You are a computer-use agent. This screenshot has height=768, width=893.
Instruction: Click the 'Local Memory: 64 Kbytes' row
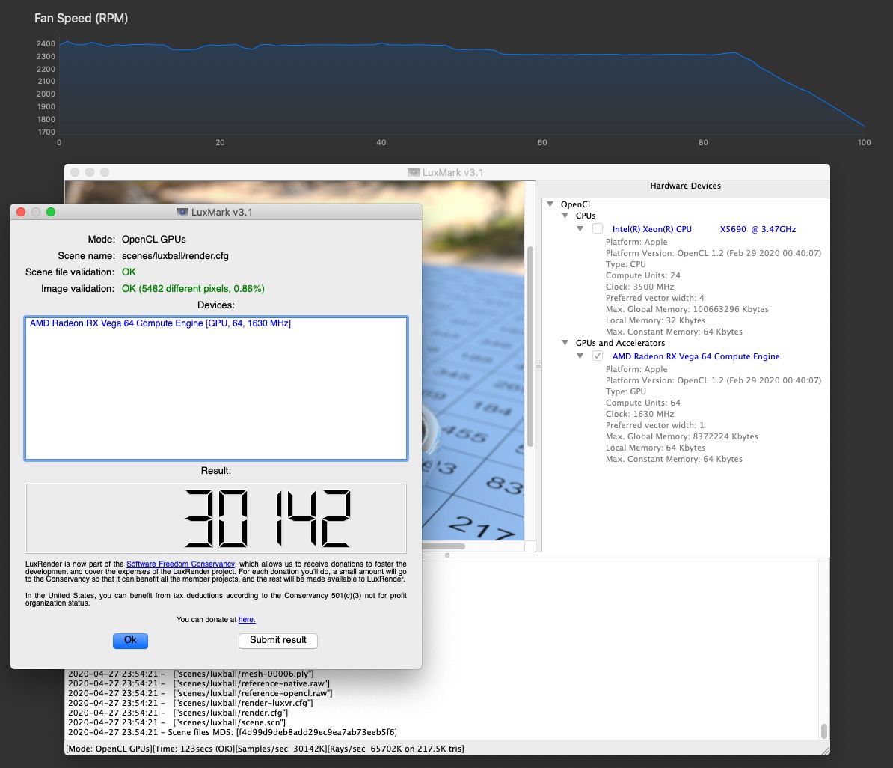coord(655,448)
